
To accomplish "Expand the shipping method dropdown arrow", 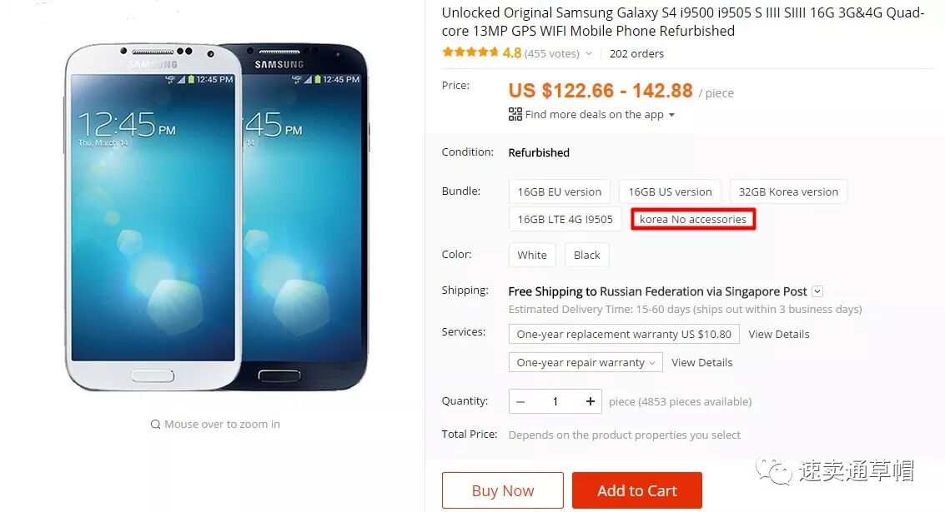I will click(x=817, y=291).
